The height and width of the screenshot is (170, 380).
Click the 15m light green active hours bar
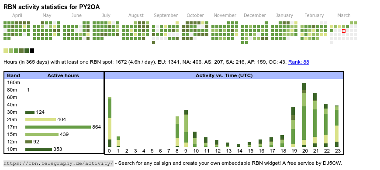point(42,134)
